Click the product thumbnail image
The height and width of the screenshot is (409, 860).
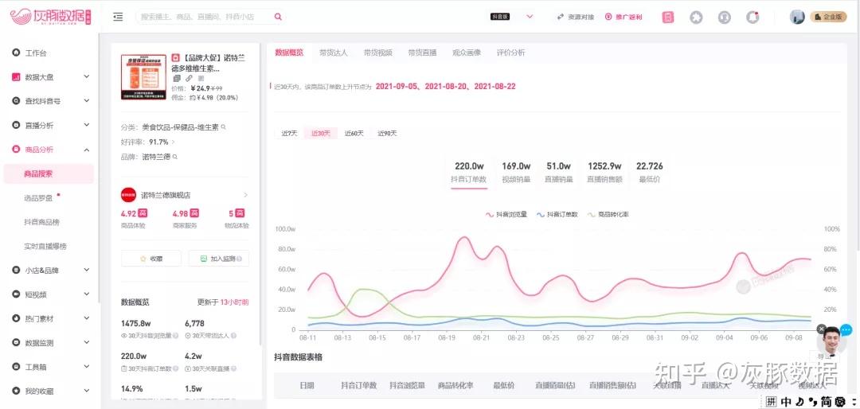[143, 76]
